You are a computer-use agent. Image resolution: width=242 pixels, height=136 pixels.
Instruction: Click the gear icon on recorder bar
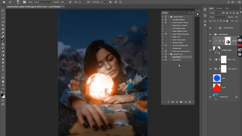(x=240, y=54)
